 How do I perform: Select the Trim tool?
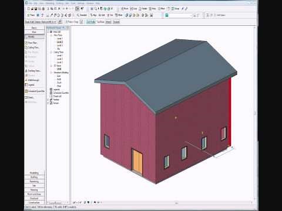(110, 15)
